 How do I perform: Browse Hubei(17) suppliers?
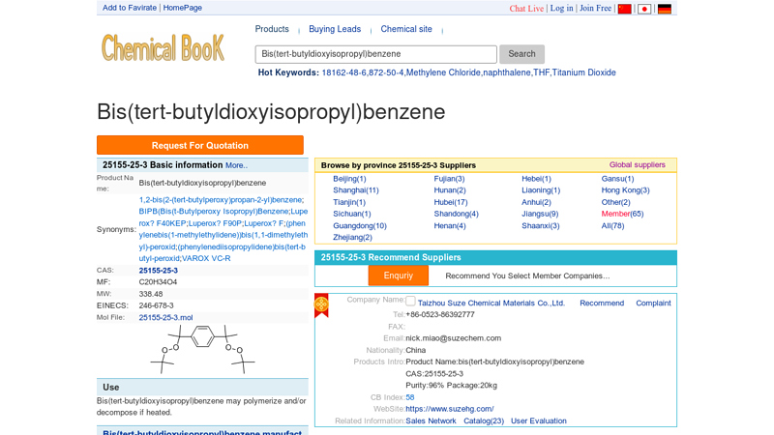click(x=451, y=202)
